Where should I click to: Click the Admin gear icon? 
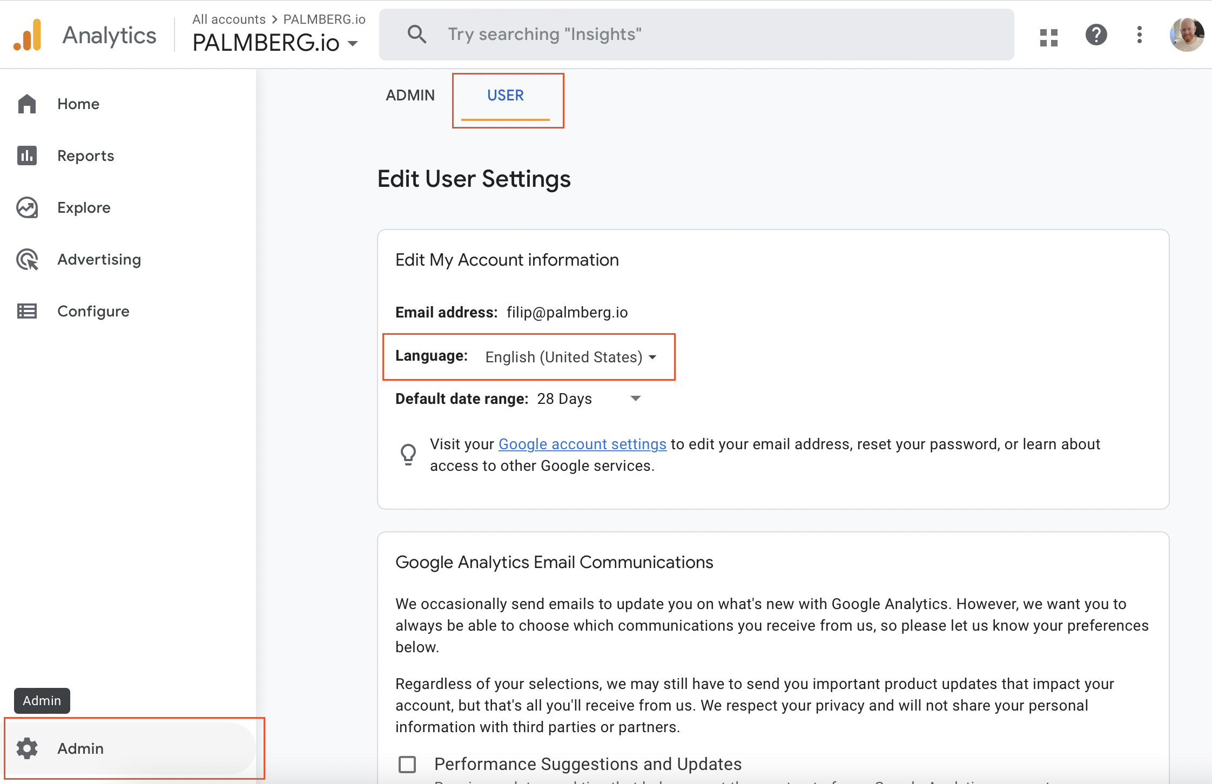(x=27, y=748)
